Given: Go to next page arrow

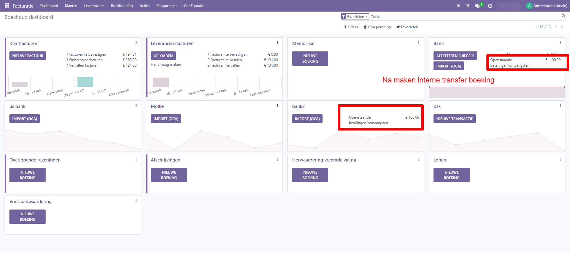Looking at the screenshot, I should click(x=562, y=27).
